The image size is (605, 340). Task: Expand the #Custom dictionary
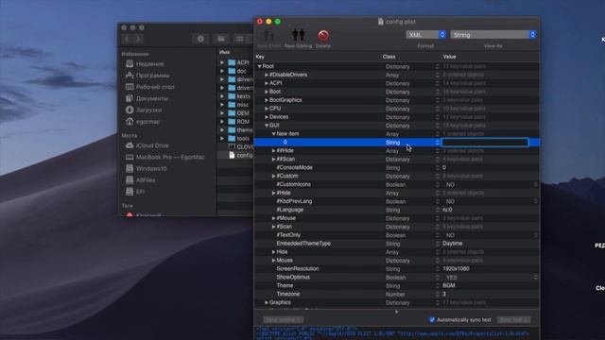pos(273,177)
